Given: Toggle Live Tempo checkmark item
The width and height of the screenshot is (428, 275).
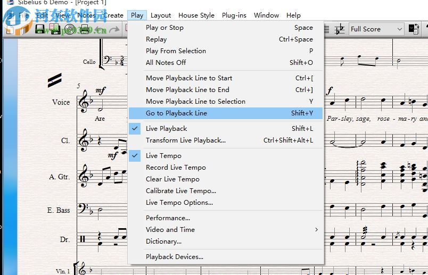Looking at the screenshot, I should coord(226,156).
